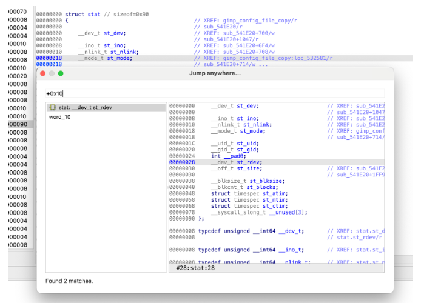
Task: Minimize the dialog using the yellow button
Action: pos(52,73)
